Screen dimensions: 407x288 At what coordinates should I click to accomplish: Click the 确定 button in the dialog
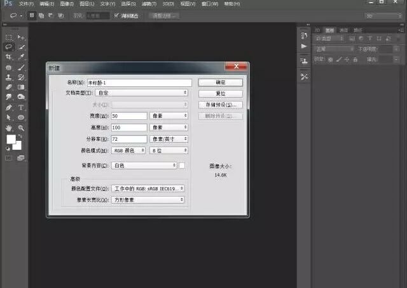coord(220,82)
